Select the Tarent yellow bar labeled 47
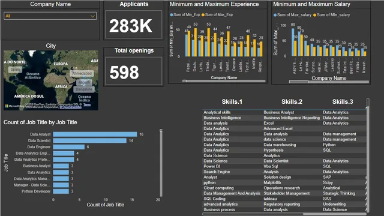Screen dimensions: 384x216 pos(228,44)
